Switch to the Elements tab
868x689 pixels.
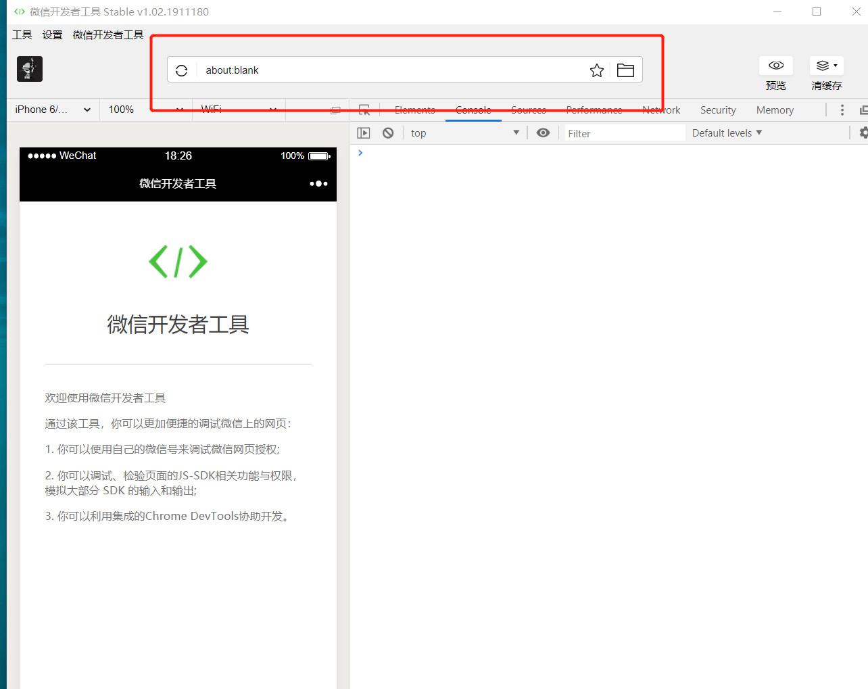pyautogui.click(x=415, y=110)
